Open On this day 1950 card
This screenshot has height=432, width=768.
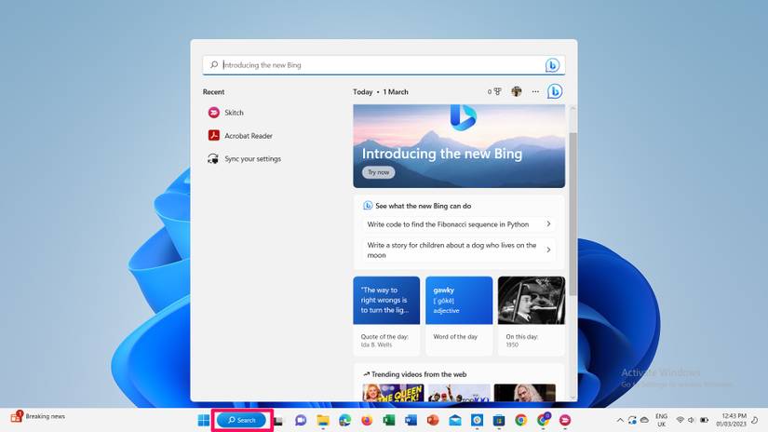532,316
